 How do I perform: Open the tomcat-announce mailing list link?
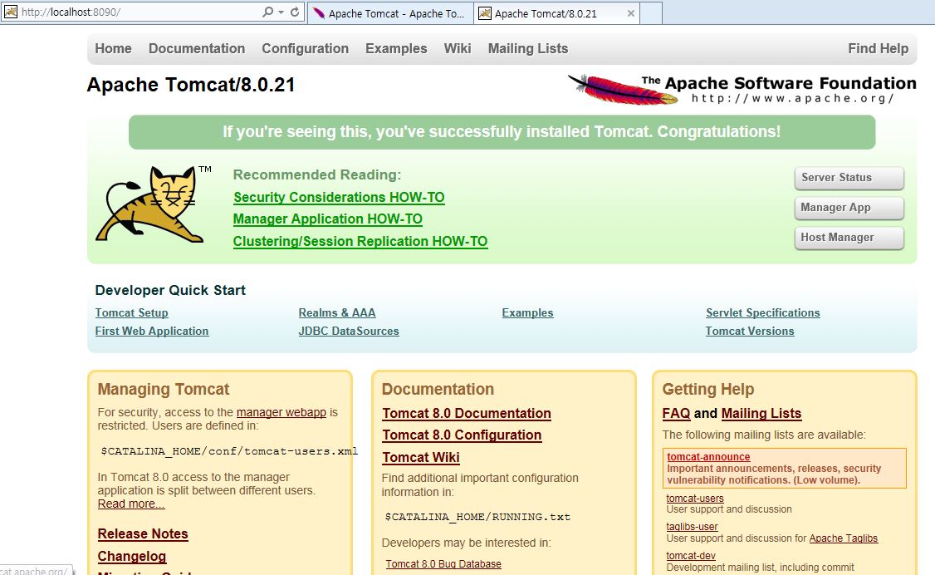coord(708,457)
